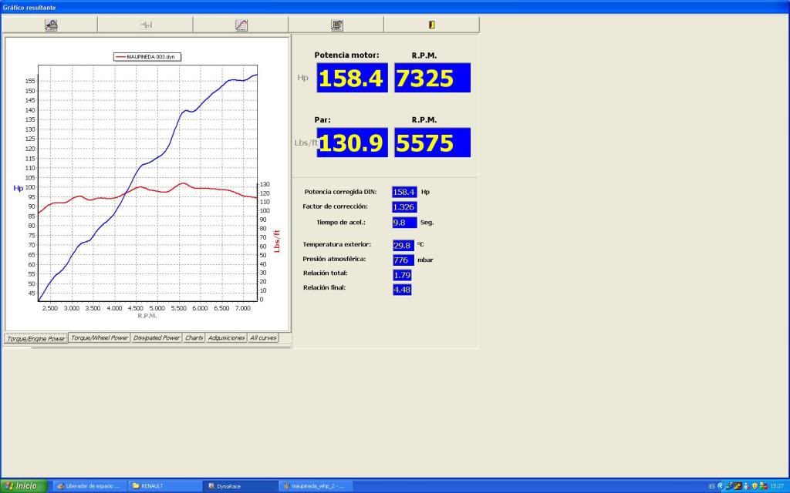
Task: Go to the Adquisiciones tab
Action: coord(226,338)
